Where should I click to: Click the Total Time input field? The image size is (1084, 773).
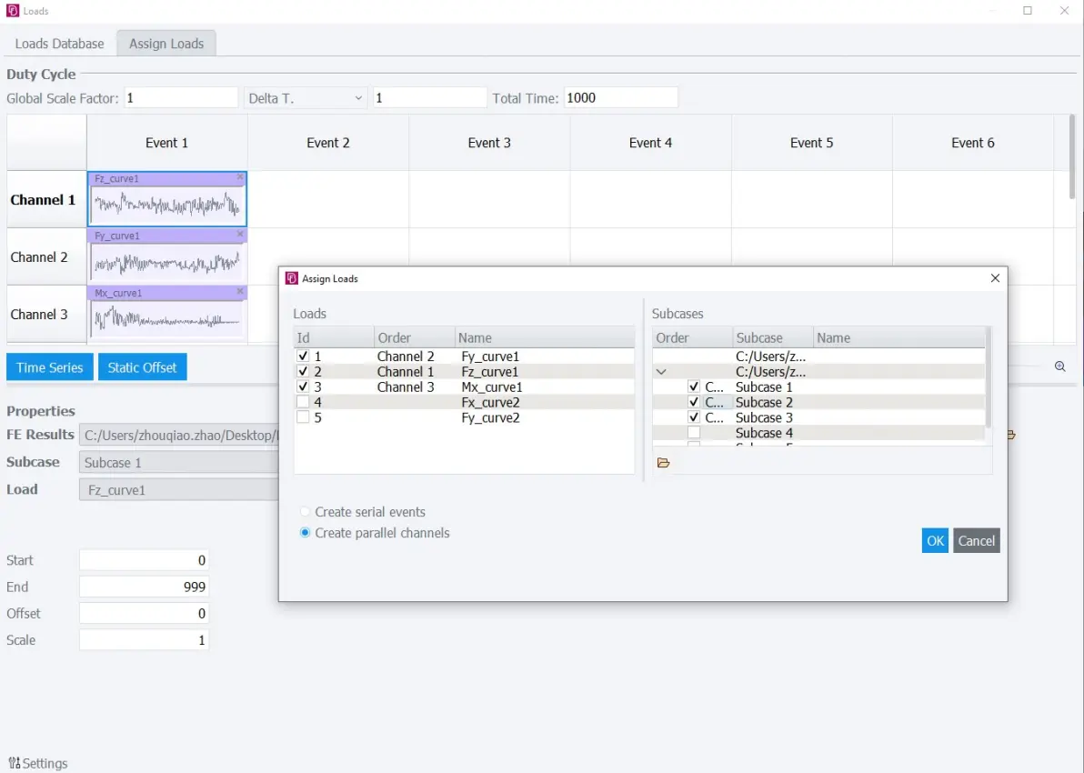click(x=621, y=98)
